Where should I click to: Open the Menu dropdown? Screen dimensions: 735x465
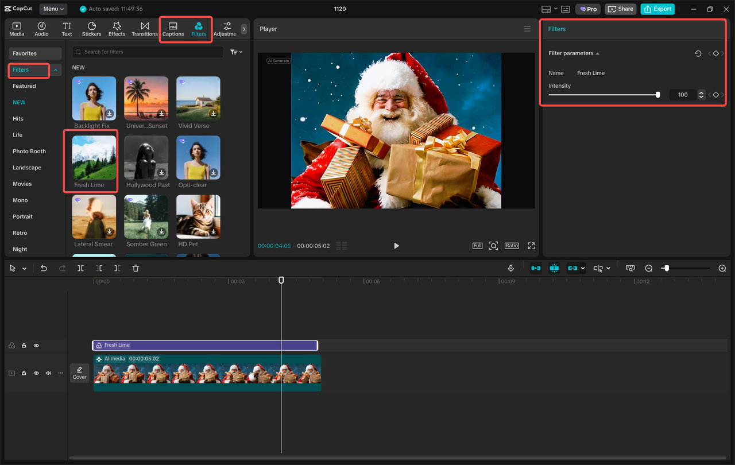pyautogui.click(x=53, y=9)
